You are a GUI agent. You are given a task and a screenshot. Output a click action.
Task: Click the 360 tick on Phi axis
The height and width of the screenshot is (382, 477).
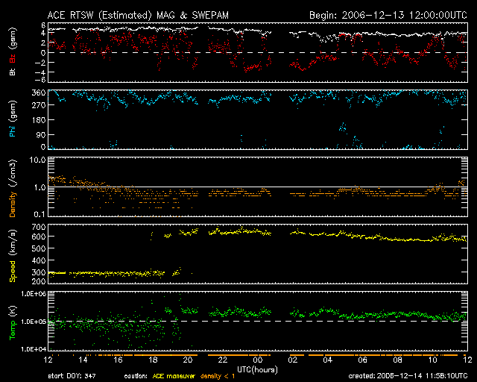click(38, 93)
